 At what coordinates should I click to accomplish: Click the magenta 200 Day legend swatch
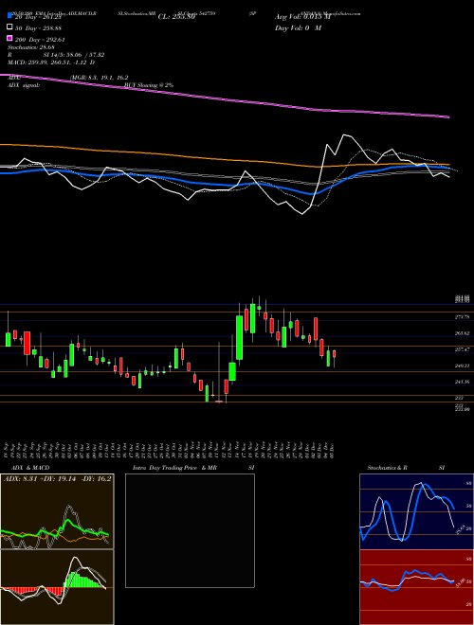(10, 39)
